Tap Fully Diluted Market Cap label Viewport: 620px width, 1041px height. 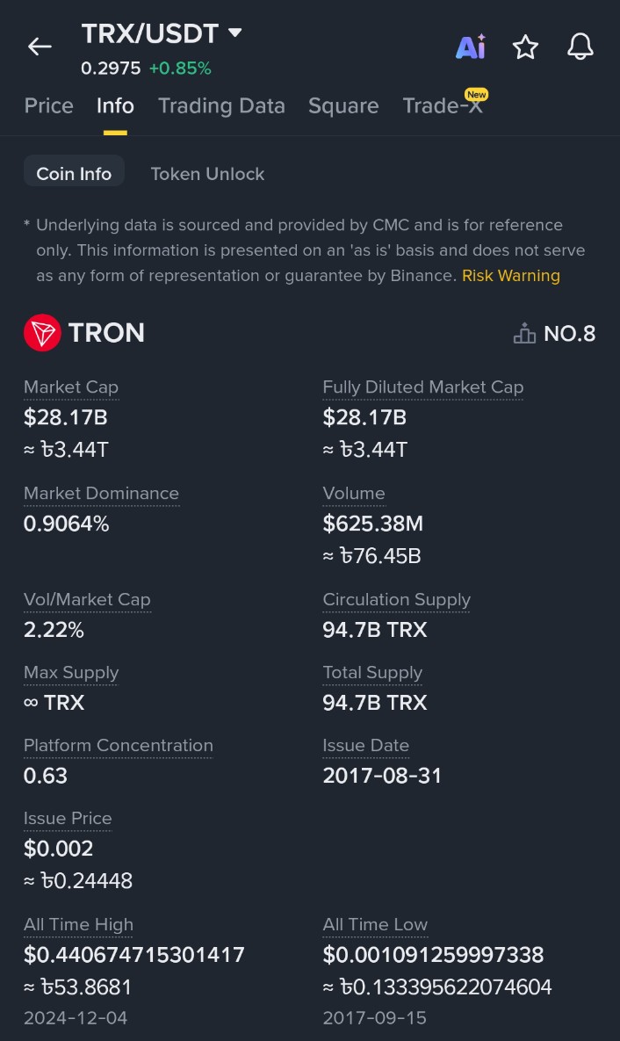422,387
